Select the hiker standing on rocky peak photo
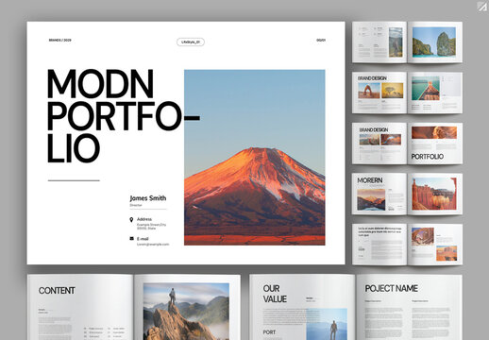This screenshot has width=489, height=340. pyautogui.click(x=186, y=312)
